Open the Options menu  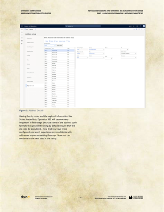coord(31,29)
